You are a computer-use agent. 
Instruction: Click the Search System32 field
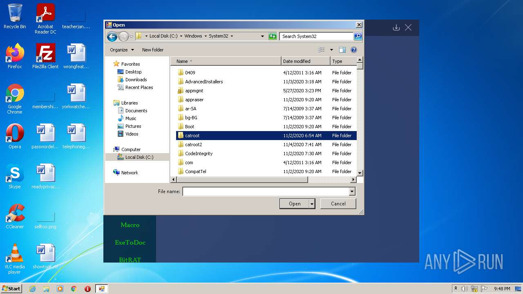point(317,36)
